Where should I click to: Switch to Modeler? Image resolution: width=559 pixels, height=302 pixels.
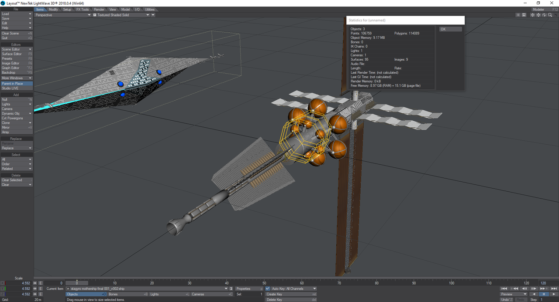[x=544, y=9]
